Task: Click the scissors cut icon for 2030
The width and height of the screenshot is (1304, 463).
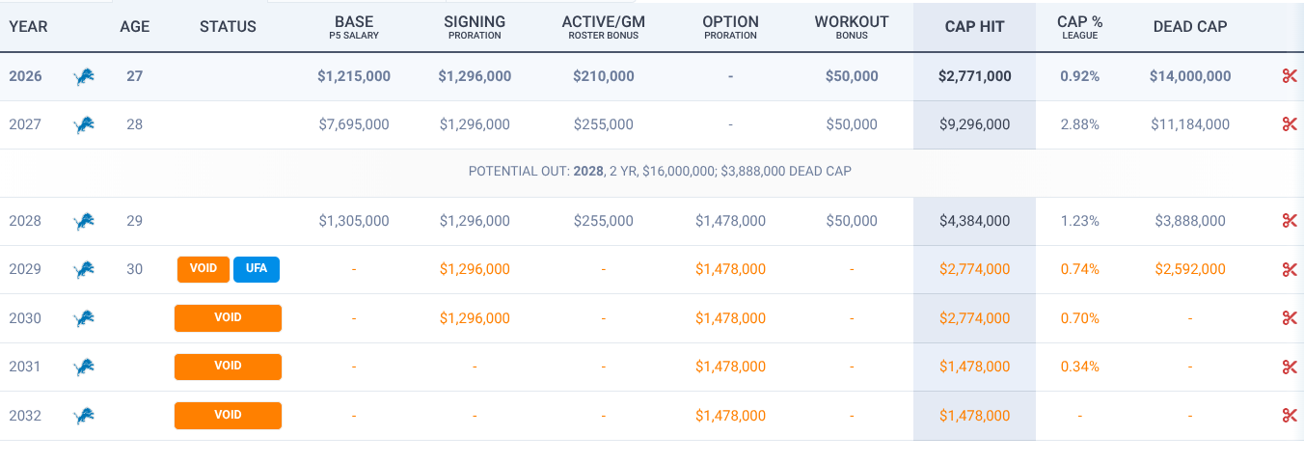Action: 1290,318
